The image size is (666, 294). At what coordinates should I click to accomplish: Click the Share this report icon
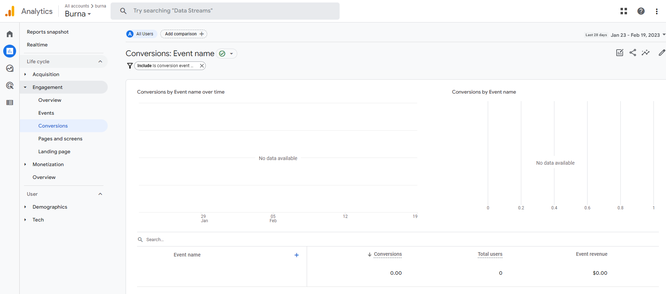(x=633, y=53)
